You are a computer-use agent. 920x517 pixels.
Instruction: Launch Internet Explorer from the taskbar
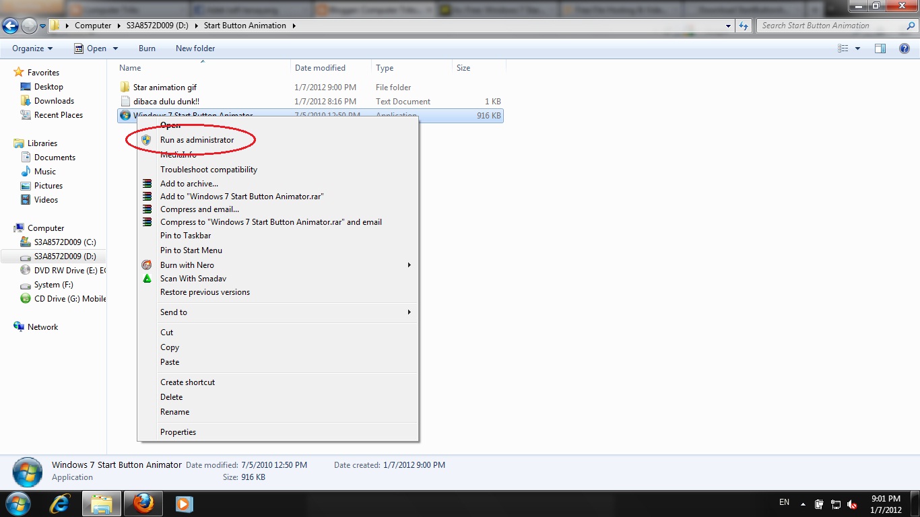[61, 504]
